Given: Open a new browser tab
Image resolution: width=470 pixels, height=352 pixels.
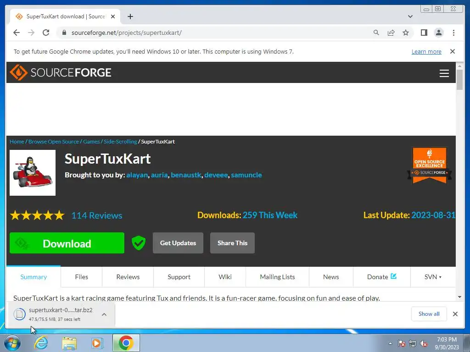Looking at the screenshot, I should pyautogui.click(x=130, y=16).
